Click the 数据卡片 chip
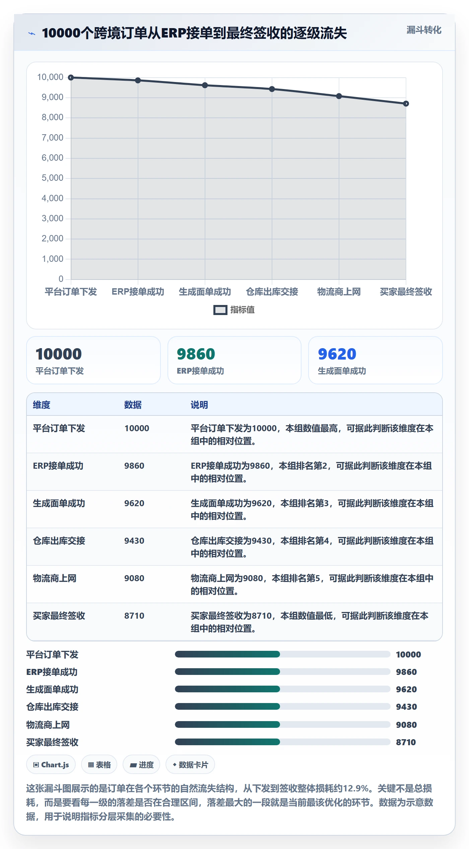The width and height of the screenshot is (469, 849). pyautogui.click(x=190, y=765)
